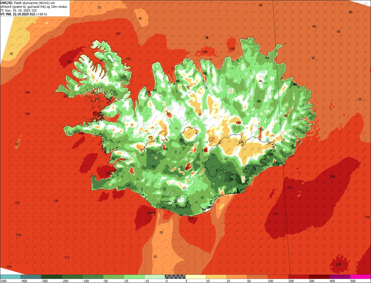
Task: Click the yellow 10 to 25 legend swatch
Action: point(216,277)
